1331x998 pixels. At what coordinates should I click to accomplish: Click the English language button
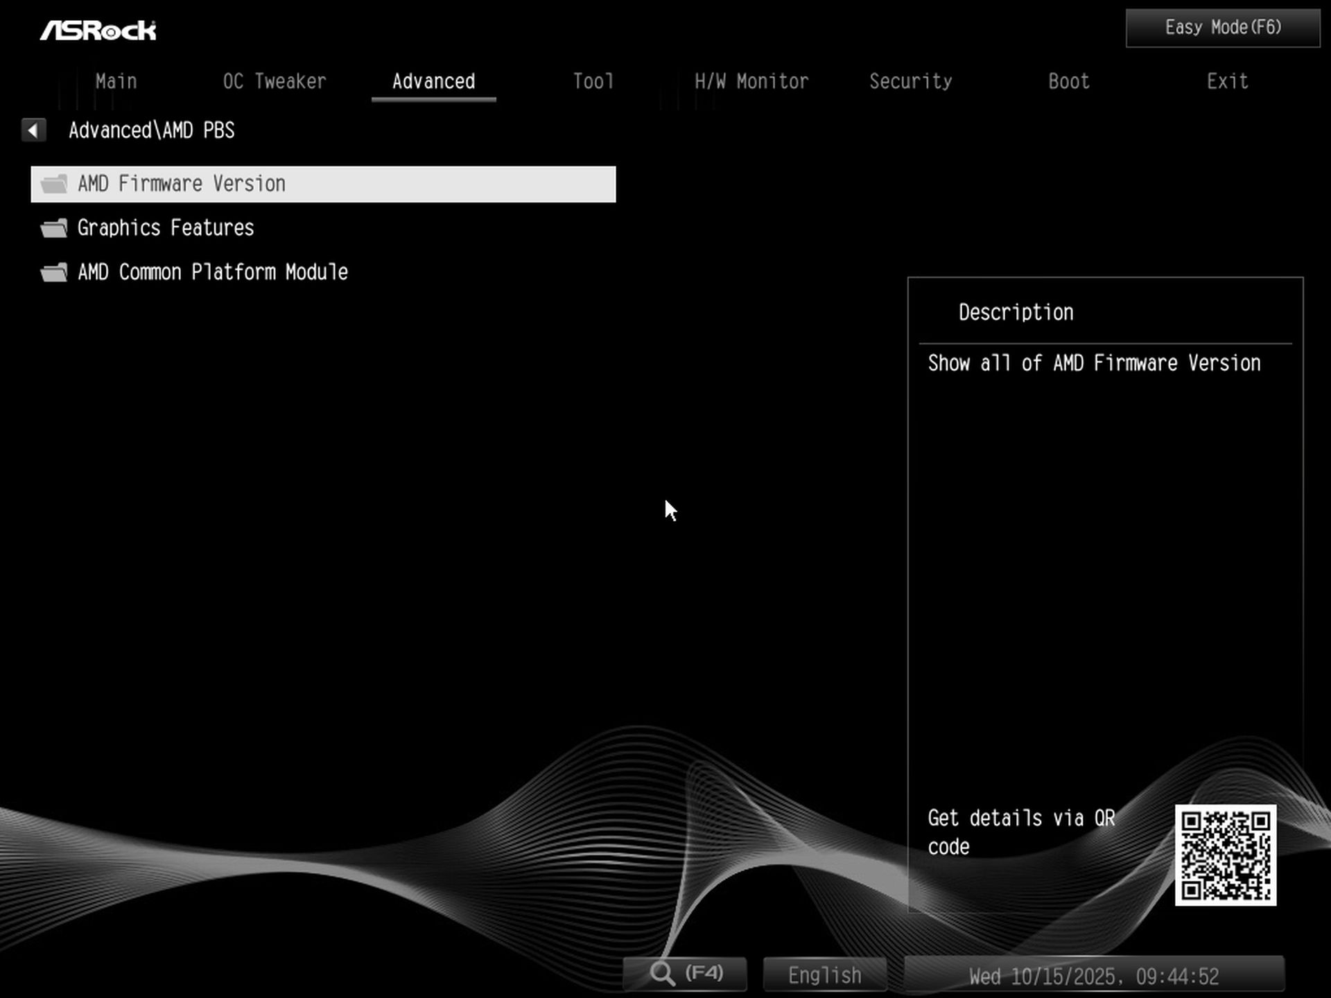point(824,975)
